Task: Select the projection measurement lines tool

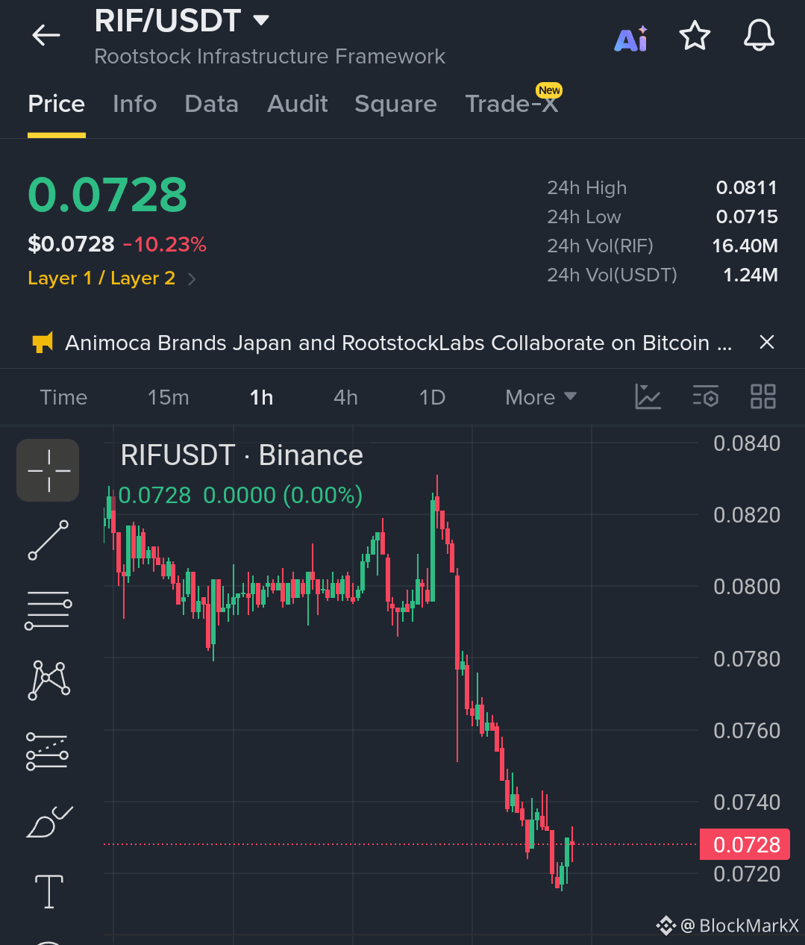Action: click(x=47, y=751)
